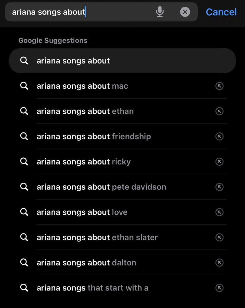Tap the fill arrow for 'ethan' suggestion
Screen dimensions: 245x308
point(219,111)
